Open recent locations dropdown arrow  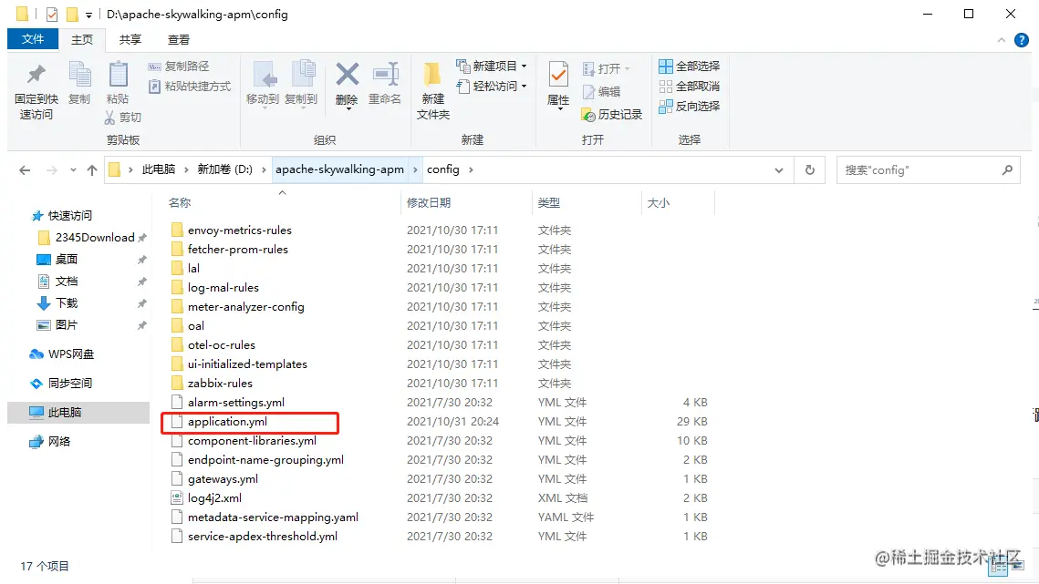point(73,170)
